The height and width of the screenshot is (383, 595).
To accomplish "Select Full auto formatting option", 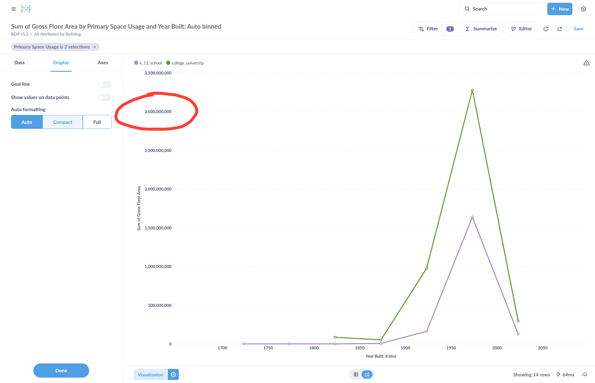I will coord(97,122).
